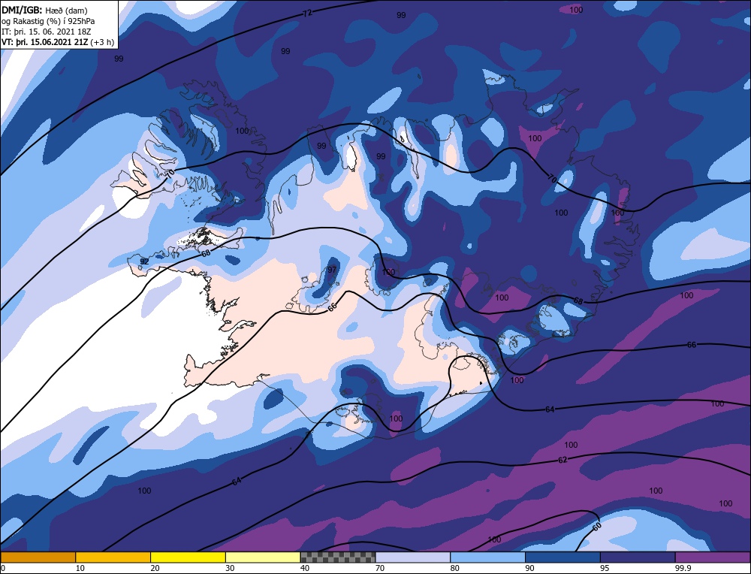Click the contour label 72
The image size is (751, 574).
click(307, 13)
